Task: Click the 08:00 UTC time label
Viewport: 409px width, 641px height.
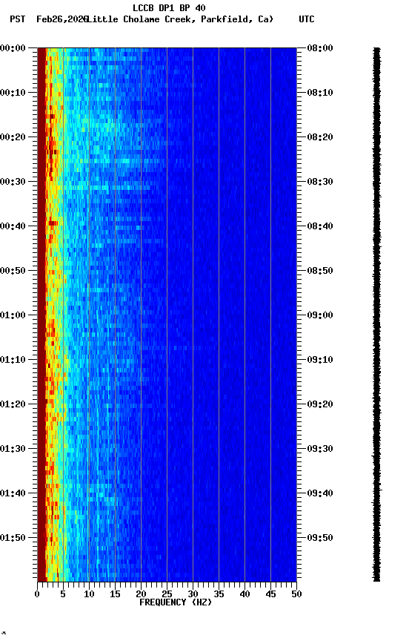Action: click(x=320, y=48)
